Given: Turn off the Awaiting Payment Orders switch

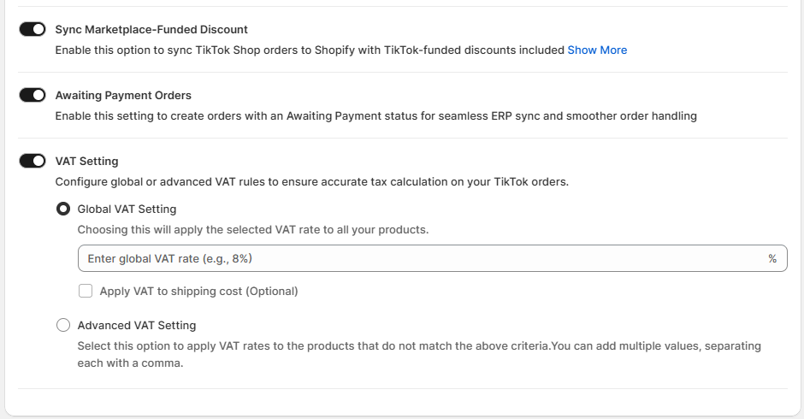Looking at the screenshot, I should (33, 95).
